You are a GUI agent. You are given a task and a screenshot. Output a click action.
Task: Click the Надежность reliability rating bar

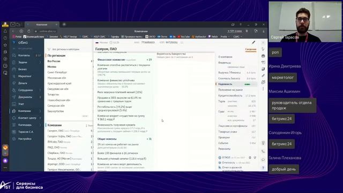248,84
